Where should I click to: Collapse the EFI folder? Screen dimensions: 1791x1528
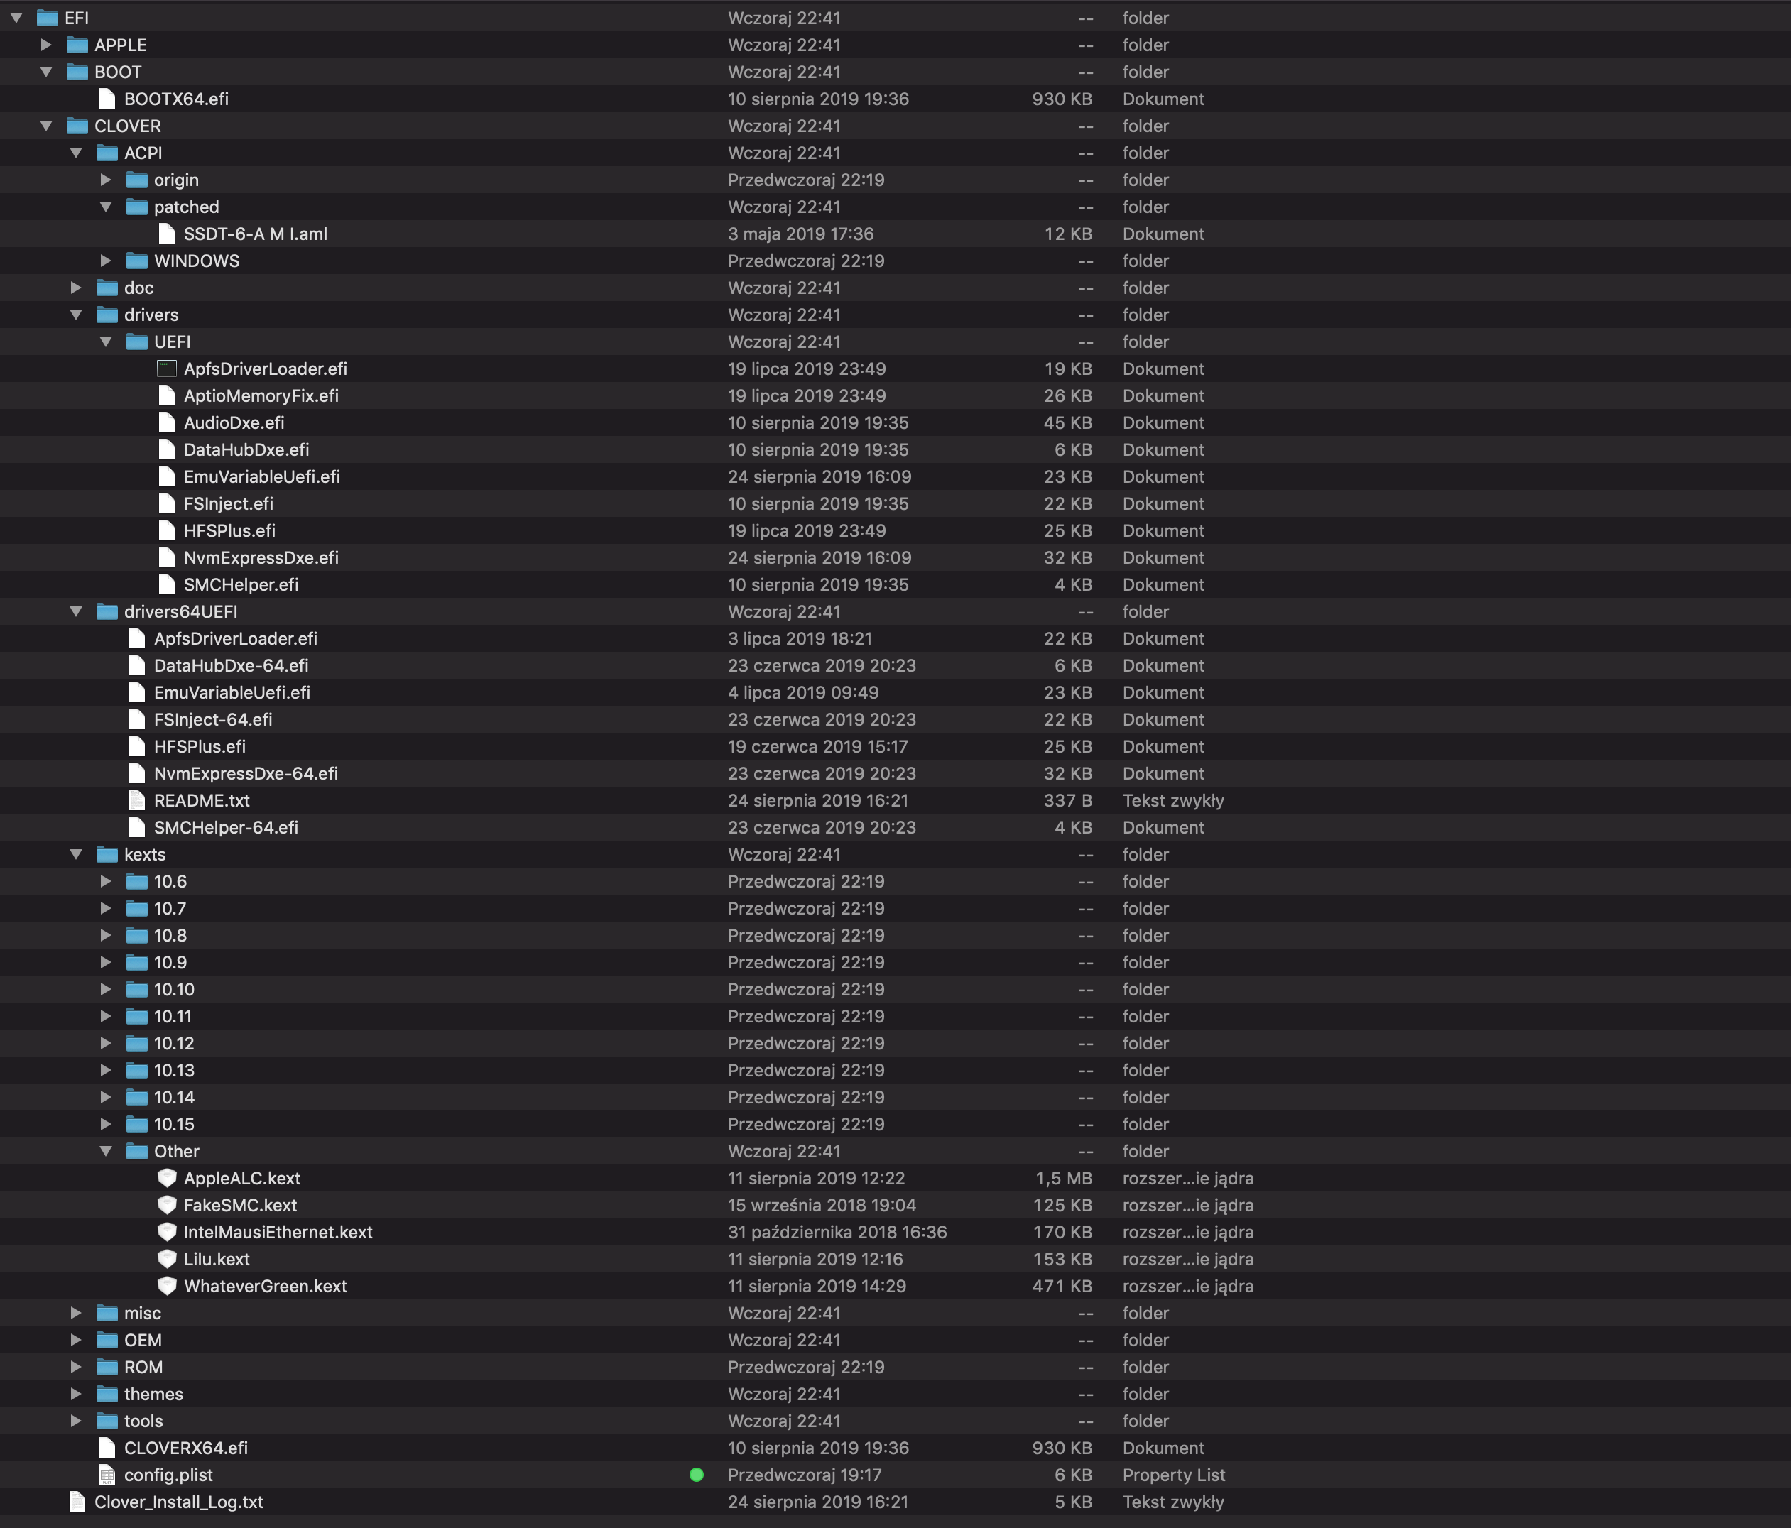pyautogui.click(x=16, y=18)
